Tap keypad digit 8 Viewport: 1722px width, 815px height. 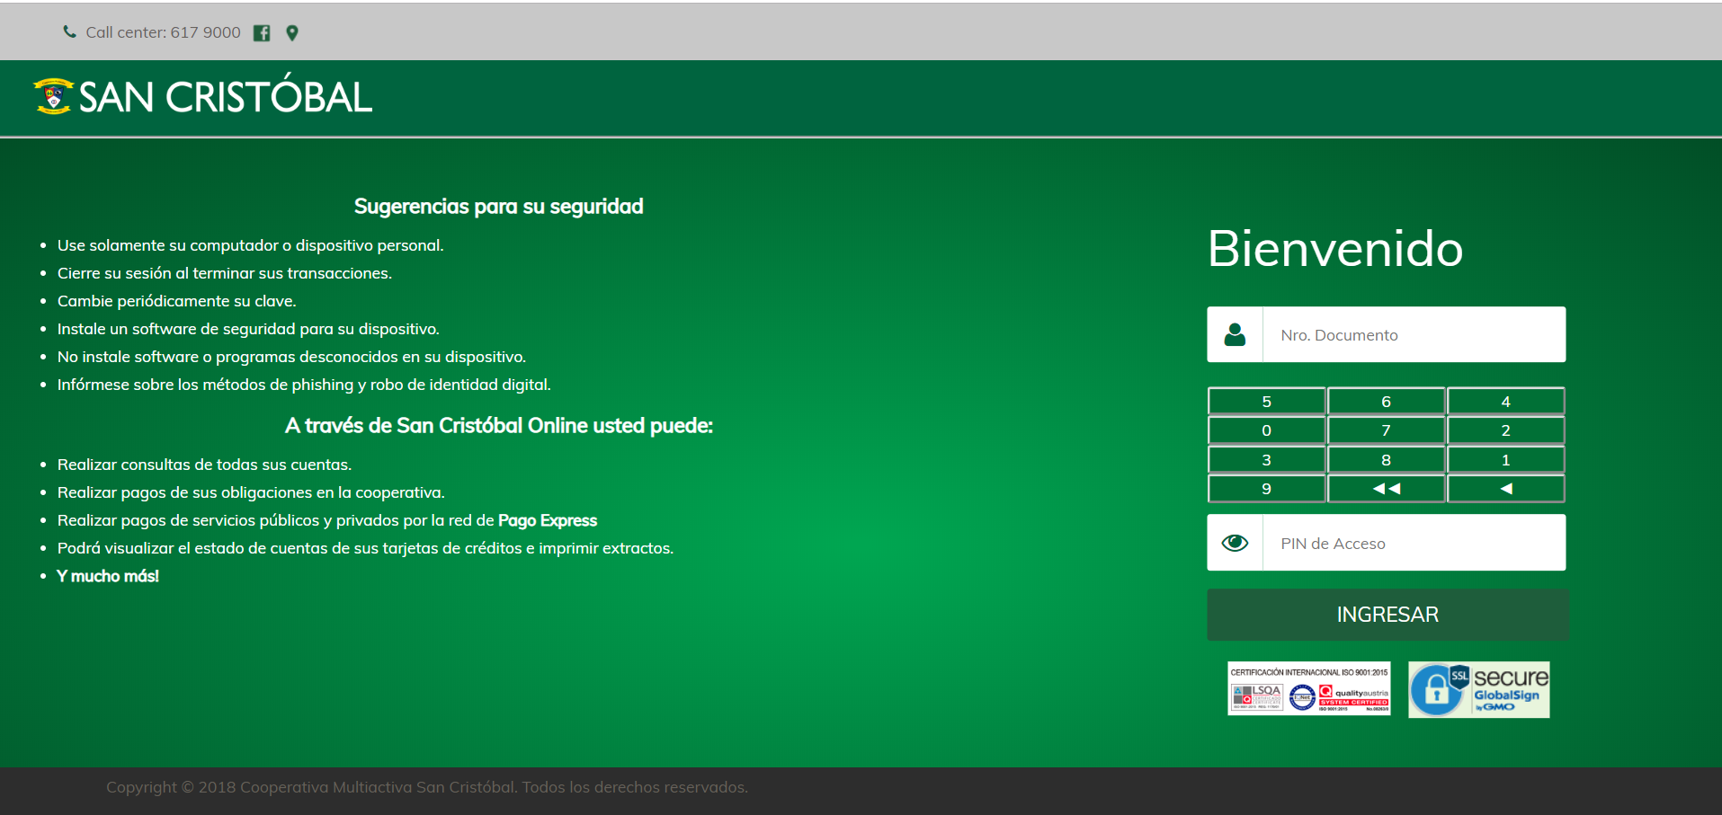click(1386, 460)
